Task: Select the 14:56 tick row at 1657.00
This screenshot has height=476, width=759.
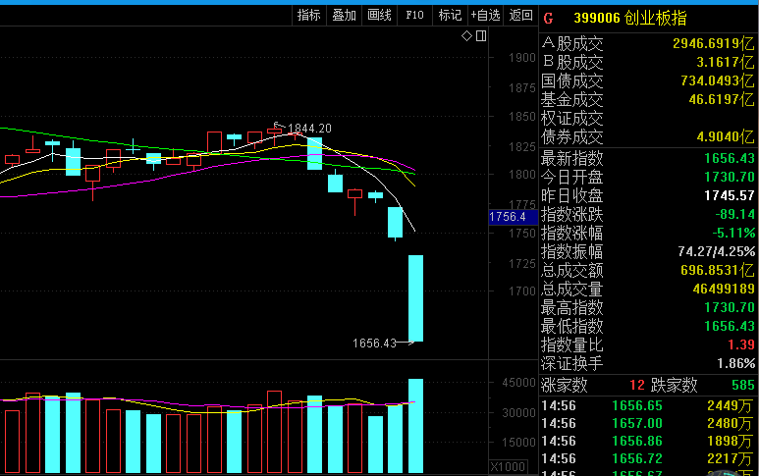Action: point(648,423)
